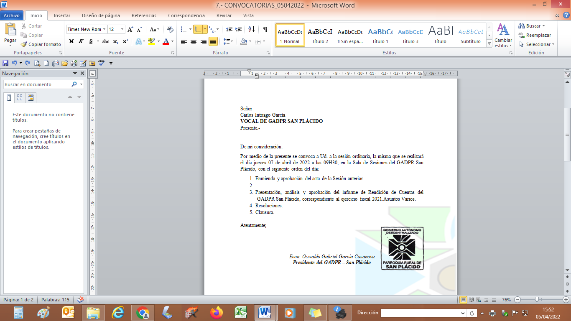The width and height of the screenshot is (571, 321).
Task: Toggle justified text alignment
Action: click(x=213, y=41)
